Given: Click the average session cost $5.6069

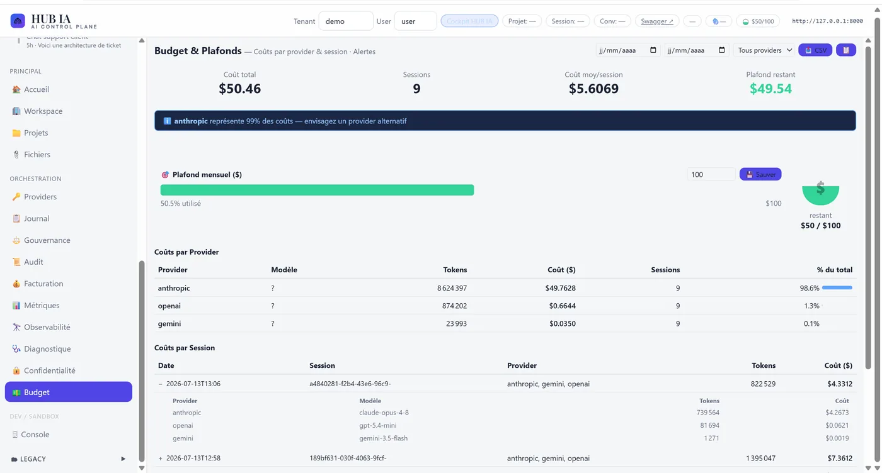Looking at the screenshot, I should [593, 89].
